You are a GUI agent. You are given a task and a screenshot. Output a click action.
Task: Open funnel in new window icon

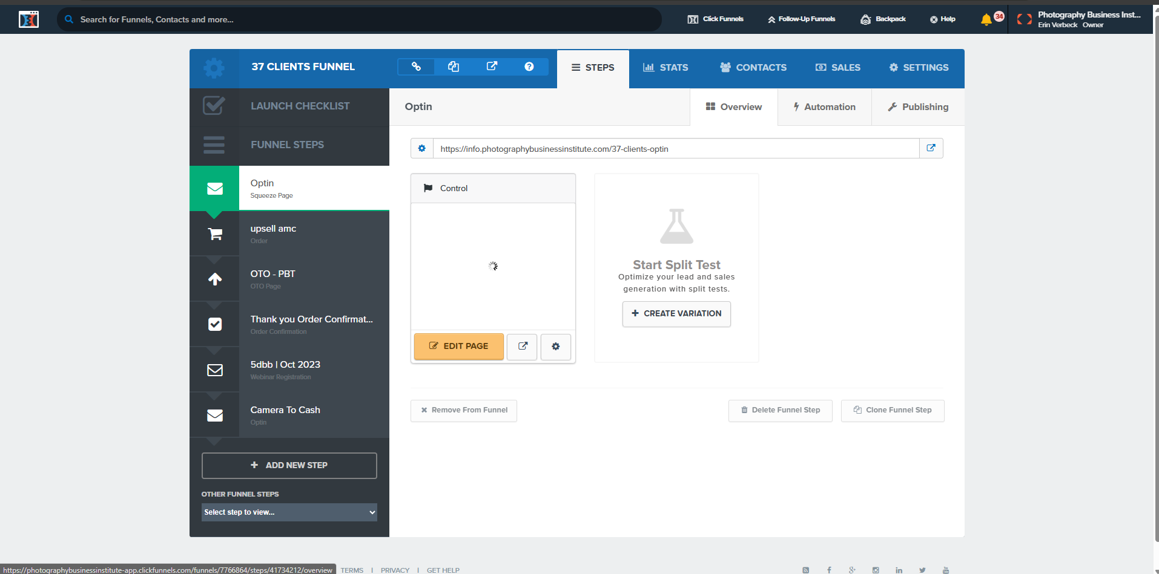(492, 67)
